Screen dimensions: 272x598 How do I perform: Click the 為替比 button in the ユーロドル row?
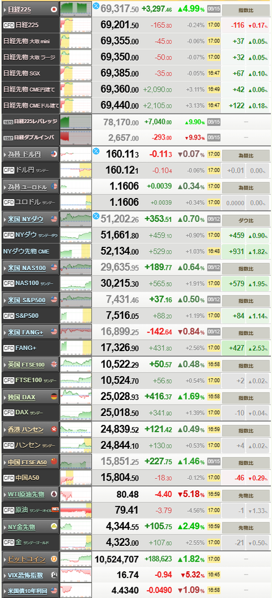click(x=245, y=188)
